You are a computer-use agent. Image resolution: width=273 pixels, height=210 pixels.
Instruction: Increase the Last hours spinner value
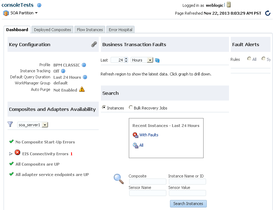(x=126, y=59)
